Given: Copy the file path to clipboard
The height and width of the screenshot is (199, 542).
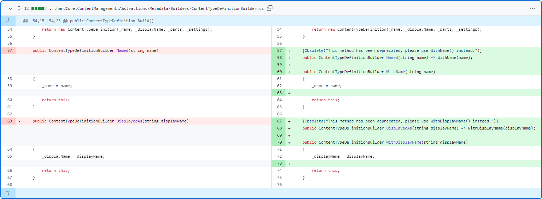Looking at the screenshot, I should click(x=270, y=8).
